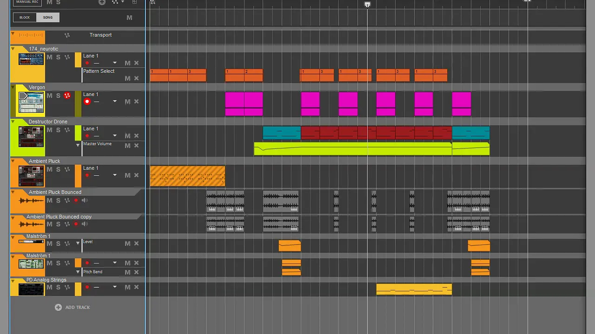Screen dimensions: 595x334
Task: Delete the Pitch Bend automation lane
Action: click(x=136, y=272)
